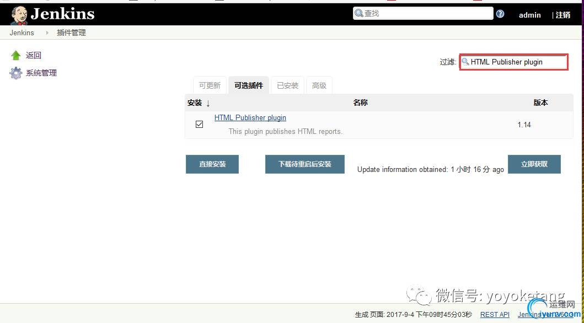Click the green up arrow 返回 icon

click(x=15, y=56)
